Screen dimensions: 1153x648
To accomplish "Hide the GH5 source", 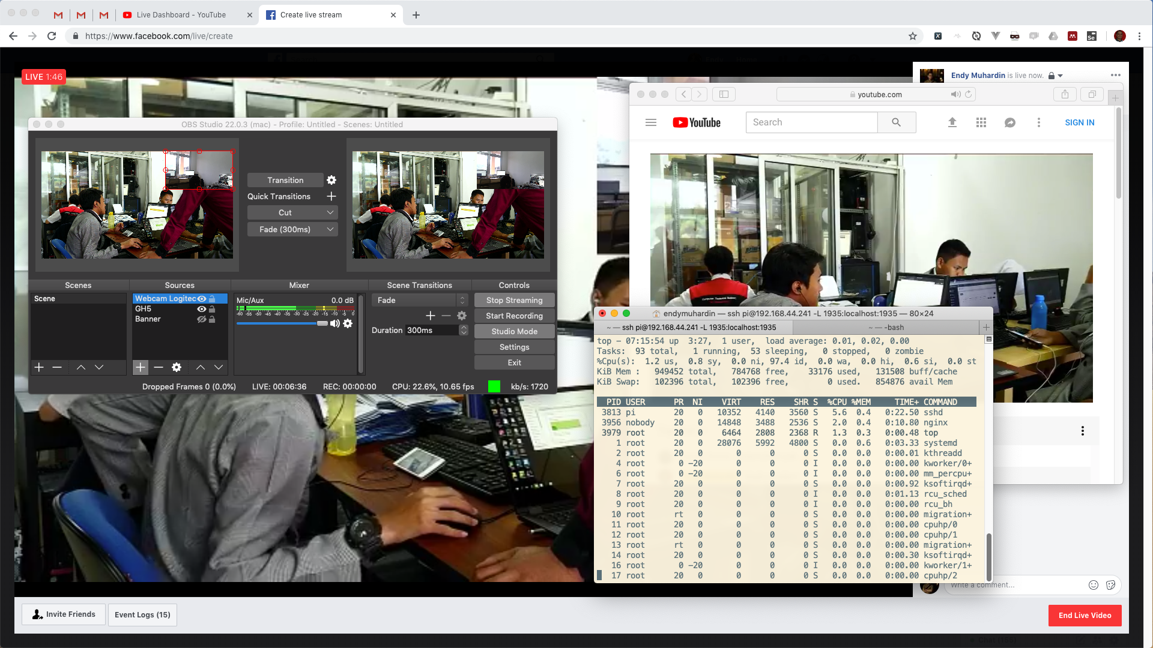I will pos(202,309).
